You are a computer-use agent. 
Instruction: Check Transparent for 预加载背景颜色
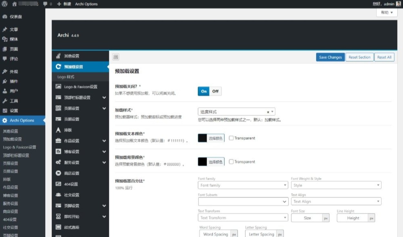[231, 162]
